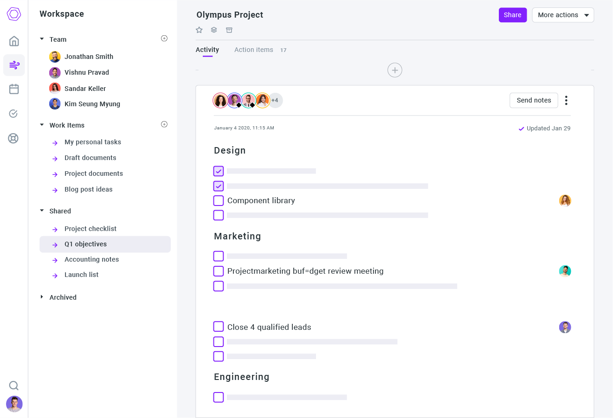Click the Share button
The height and width of the screenshot is (418, 613).
pyautogui.click(x=512, y=15)
